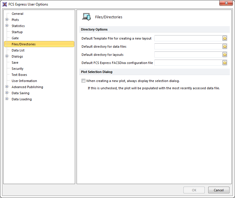Click the Files/Directories header icon
The image size is (235, 198).
click(86, 17)
